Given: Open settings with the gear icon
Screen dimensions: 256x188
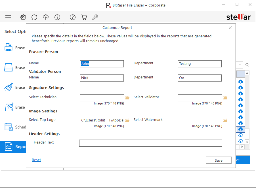Looking at the screenshot, I should pyautogui.click(x=23, y=17).
